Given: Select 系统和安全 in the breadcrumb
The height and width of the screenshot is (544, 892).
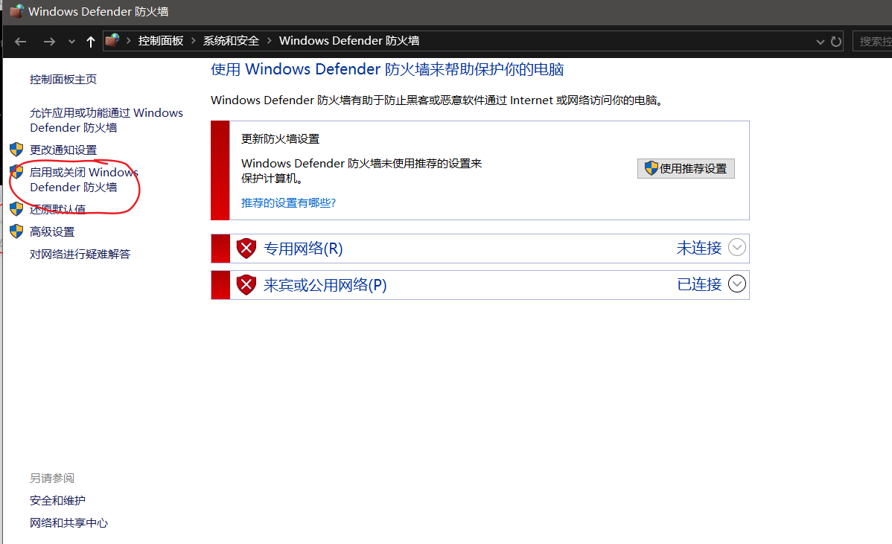Looking at the screenshot, I should coord(231,41).
